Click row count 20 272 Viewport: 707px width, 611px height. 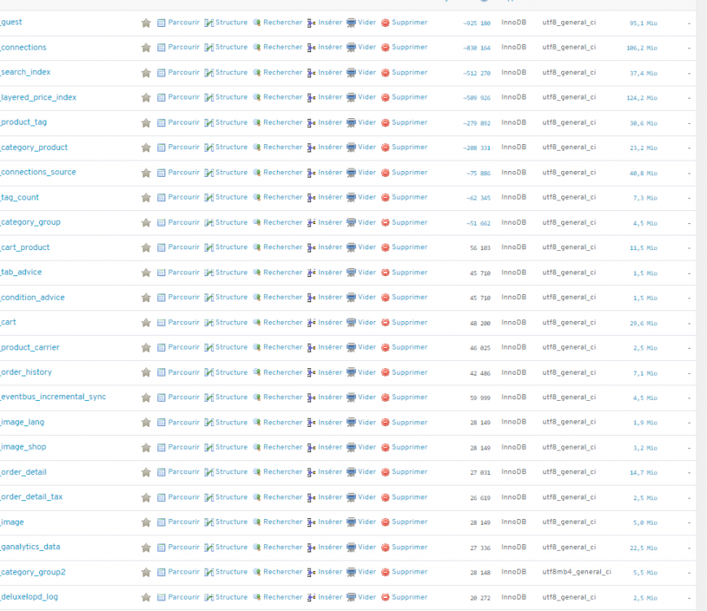481,598
